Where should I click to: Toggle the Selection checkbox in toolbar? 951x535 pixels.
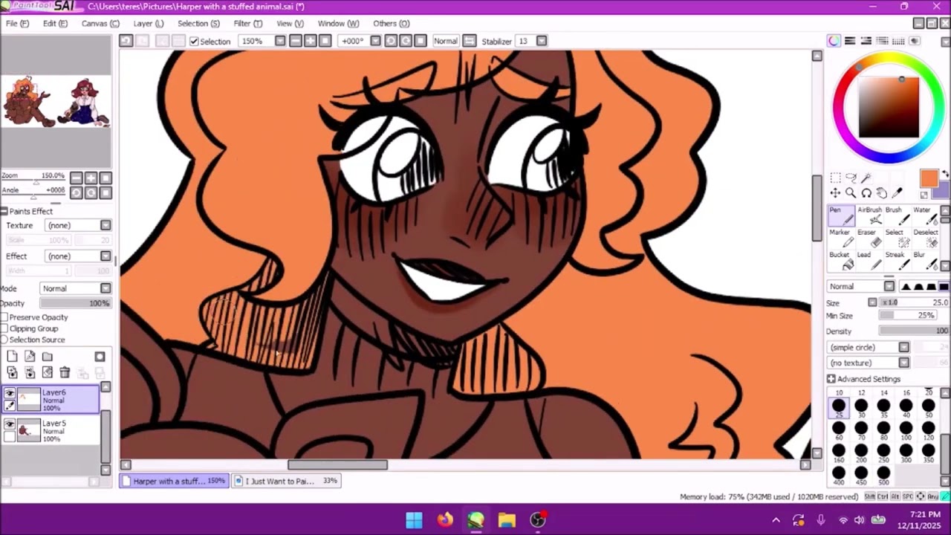click(x=194, y=42)
